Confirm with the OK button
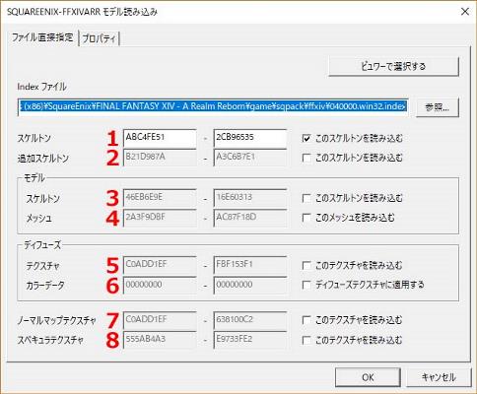The height and width of the screenshot is (394, 477). tap(368, 377)
